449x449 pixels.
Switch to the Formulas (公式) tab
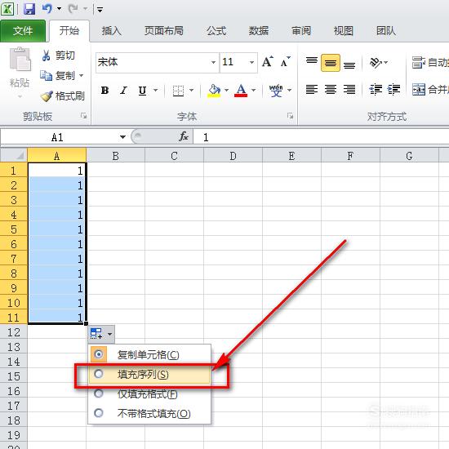pos(216,31)
